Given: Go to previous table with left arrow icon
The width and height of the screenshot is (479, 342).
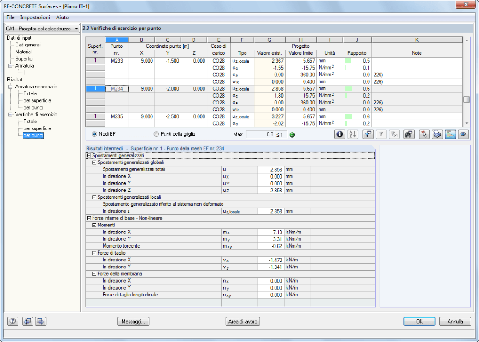Looking at the screenshot, I should 28,321.
